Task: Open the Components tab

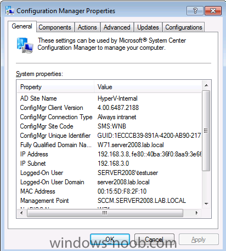Action: pyautogui.click(x=55, y=27)
